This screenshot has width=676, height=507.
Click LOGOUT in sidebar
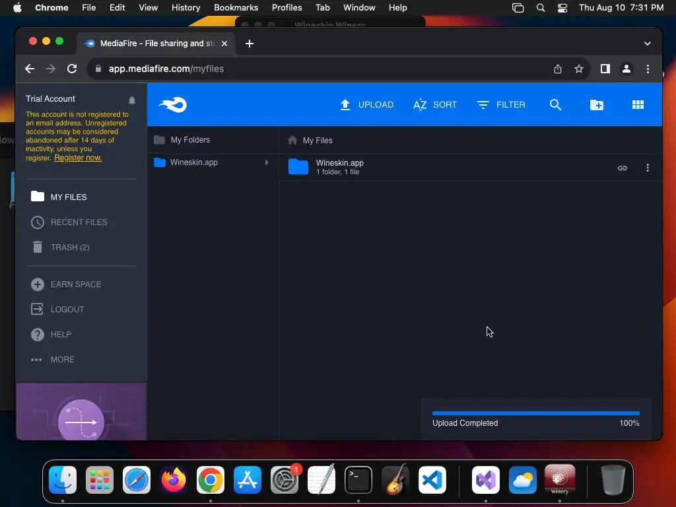[57, 310]
